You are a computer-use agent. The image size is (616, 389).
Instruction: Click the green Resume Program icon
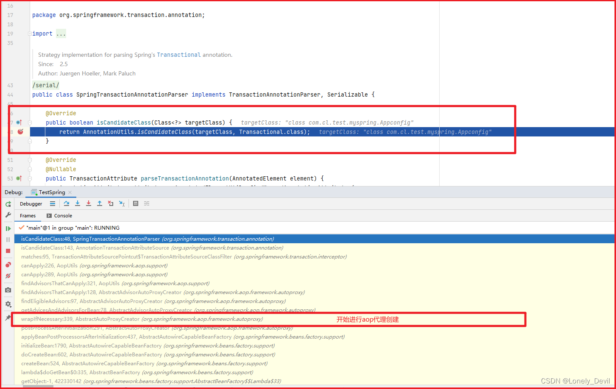click(8, 229)
